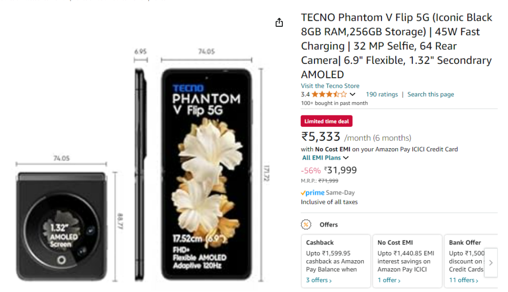Click the folded phone cover screen image

tap(61, 227)
